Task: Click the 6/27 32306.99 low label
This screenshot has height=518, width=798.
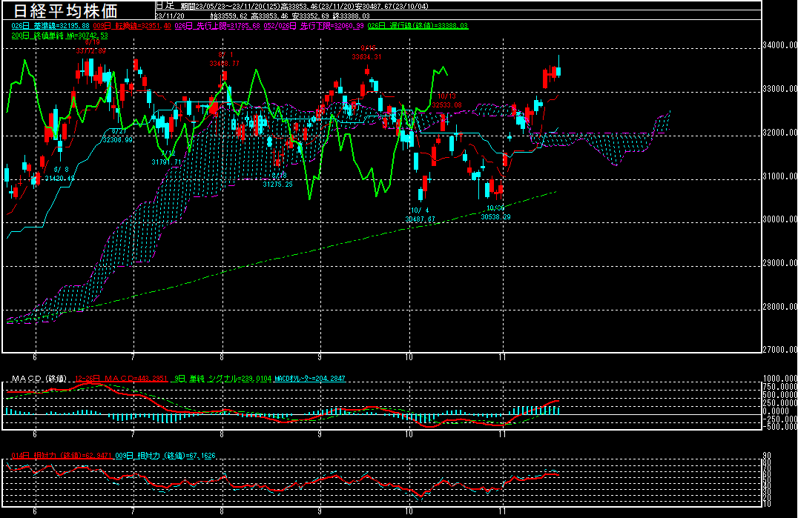Action: point(118,135)
